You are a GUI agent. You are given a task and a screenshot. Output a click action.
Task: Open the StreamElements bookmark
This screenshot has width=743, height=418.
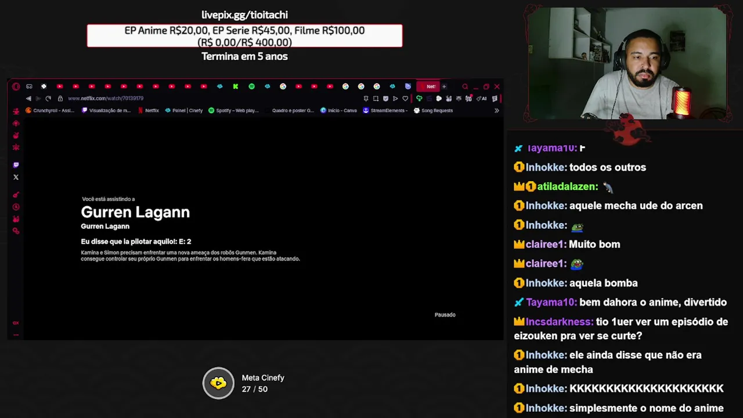[385, 110]
